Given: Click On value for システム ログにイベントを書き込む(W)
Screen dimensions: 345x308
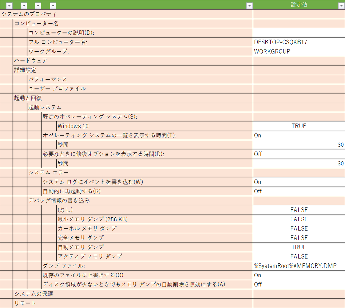Looking at the screenshot, I should [x=299, y=182].
